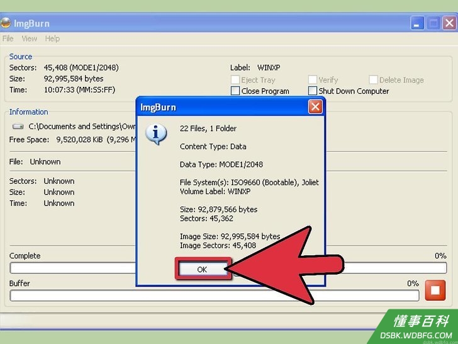Open the File menu
458x344 pixels.
(x=8, y=38)
